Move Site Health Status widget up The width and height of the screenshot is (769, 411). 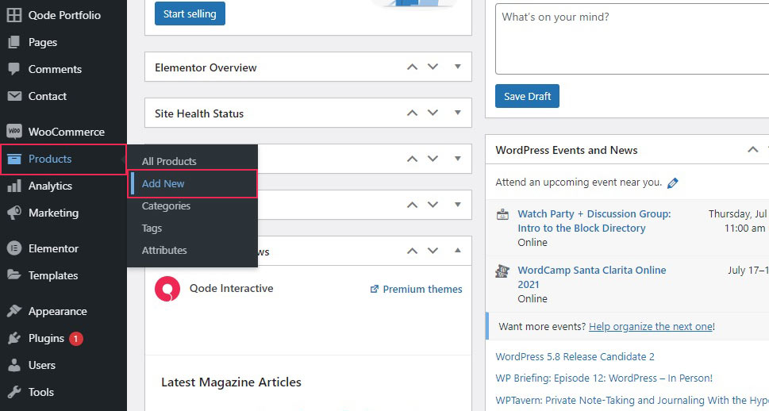coord(413,113)
